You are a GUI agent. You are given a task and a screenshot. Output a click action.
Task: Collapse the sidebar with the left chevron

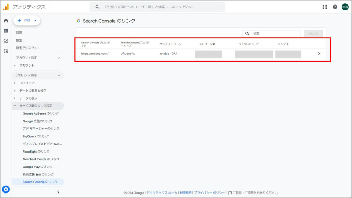[x=58, y=192]
